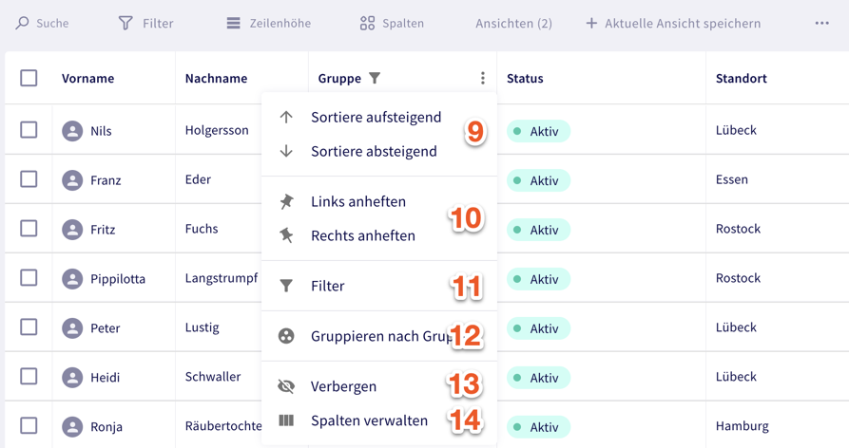The image size is (849, 448).
Task: Click the Standort column header
Action: (x=742, y=78)
